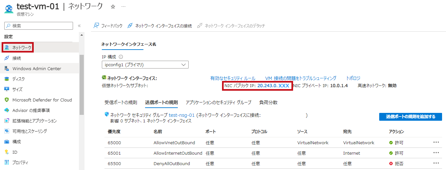Click the AllowInternetOutBound rule name
Image resolution: width=446 pixels, height=170 pixels.
click(178, 153)
